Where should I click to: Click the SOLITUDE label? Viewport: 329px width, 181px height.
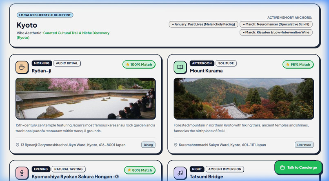click(226, 63)
